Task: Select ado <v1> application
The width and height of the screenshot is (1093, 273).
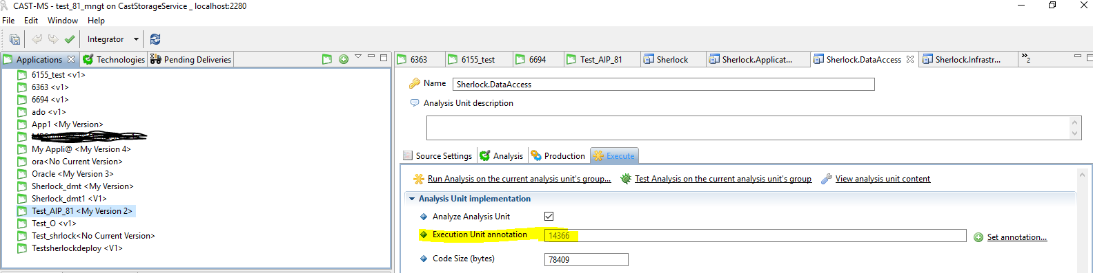Action: [48, 112]
